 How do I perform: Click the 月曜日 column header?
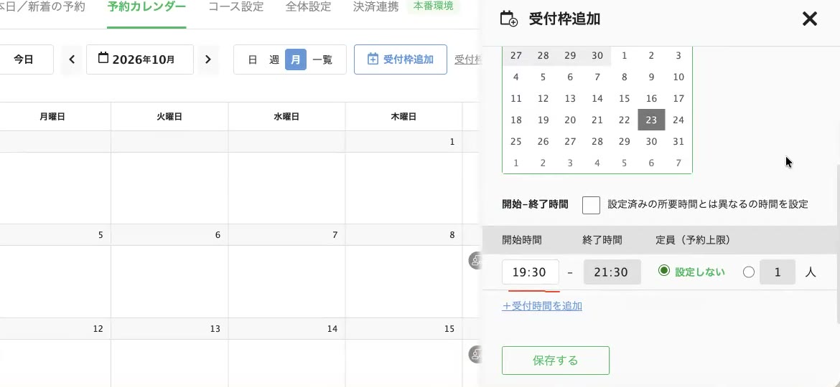coord(52,117)
